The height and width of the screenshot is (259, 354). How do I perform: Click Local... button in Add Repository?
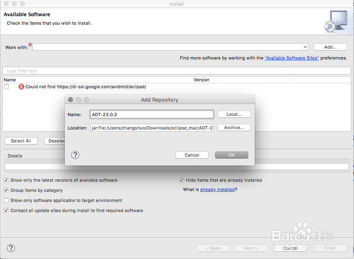[234, 114]
